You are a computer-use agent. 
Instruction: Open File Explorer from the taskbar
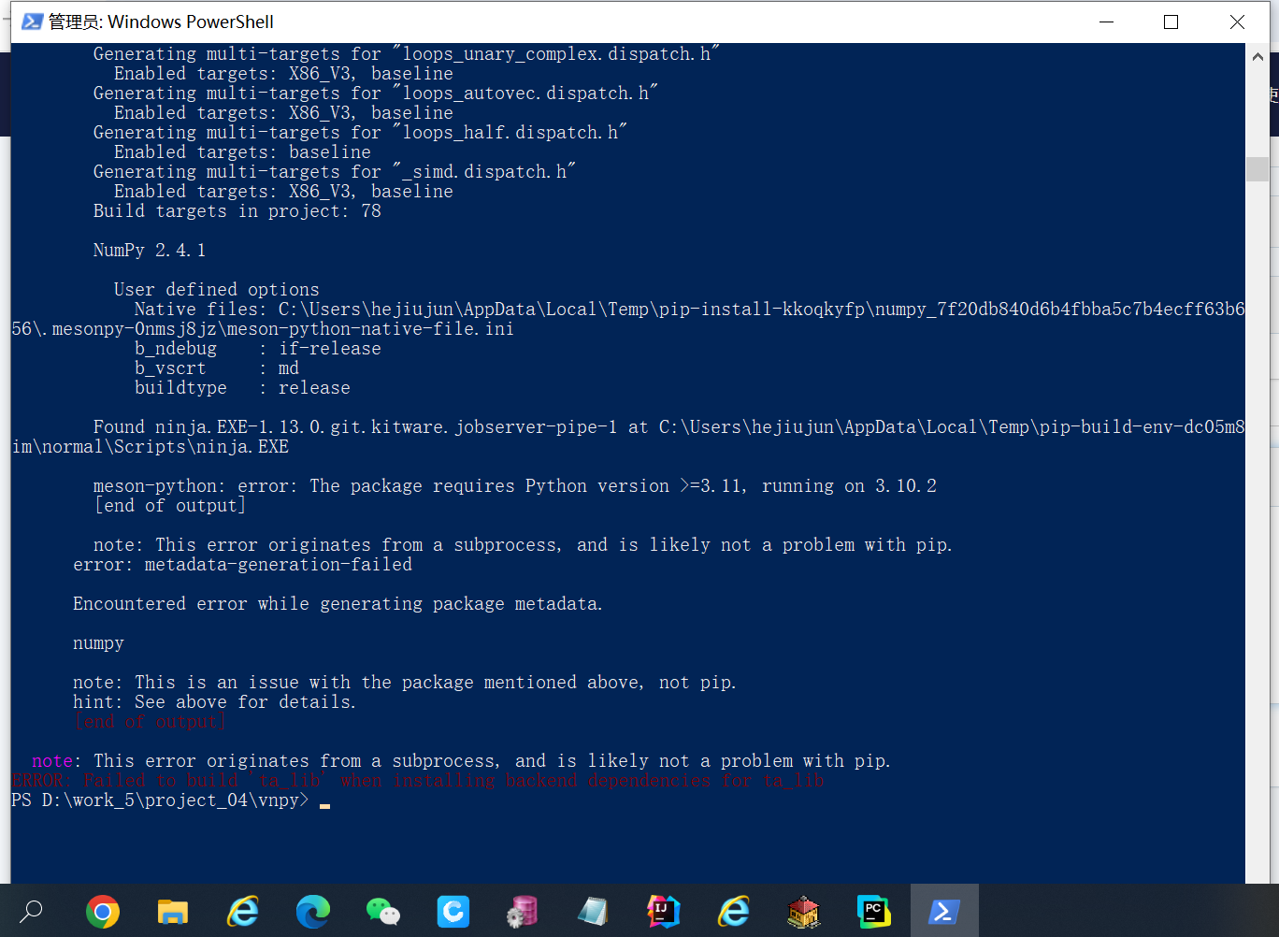point(173,911)
